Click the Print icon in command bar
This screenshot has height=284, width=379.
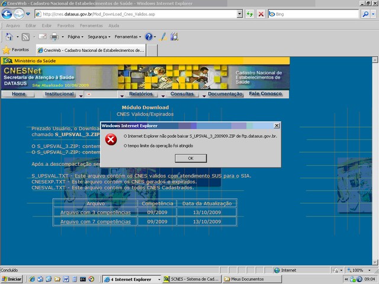54,37
